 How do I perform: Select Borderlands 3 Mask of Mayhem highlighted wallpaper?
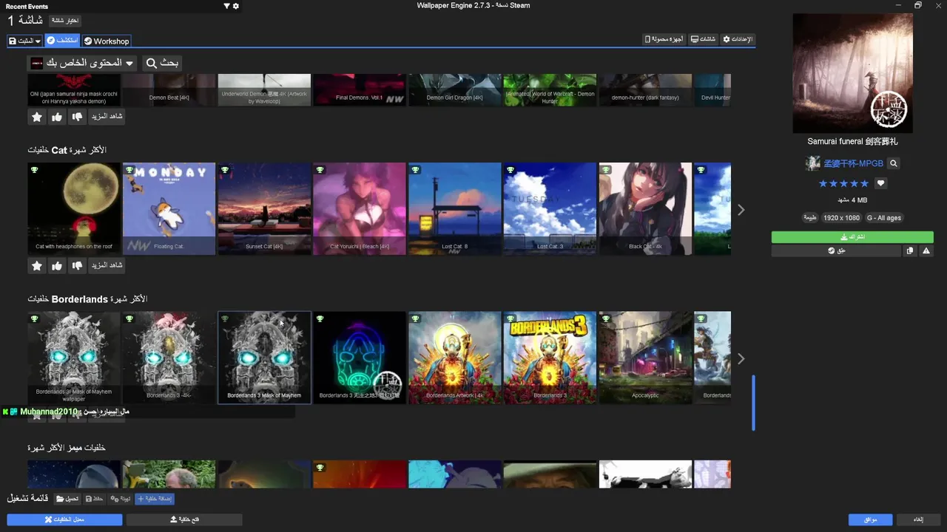click(x=264, y=358)
